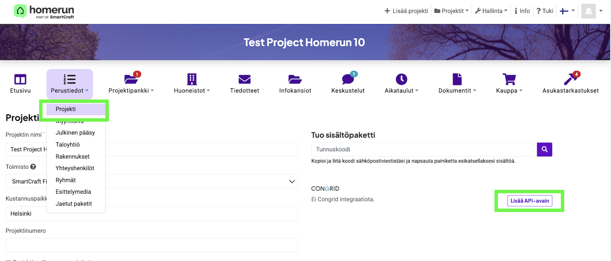The height and width of the screenshot is (261, 611).
Task: Click the Lisää API-avain button
Action: pos(529,201)
